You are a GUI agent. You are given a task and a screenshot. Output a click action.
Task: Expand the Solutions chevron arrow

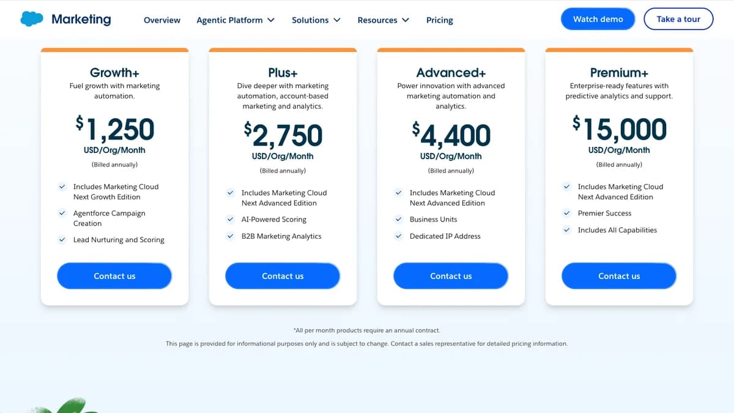337,20
